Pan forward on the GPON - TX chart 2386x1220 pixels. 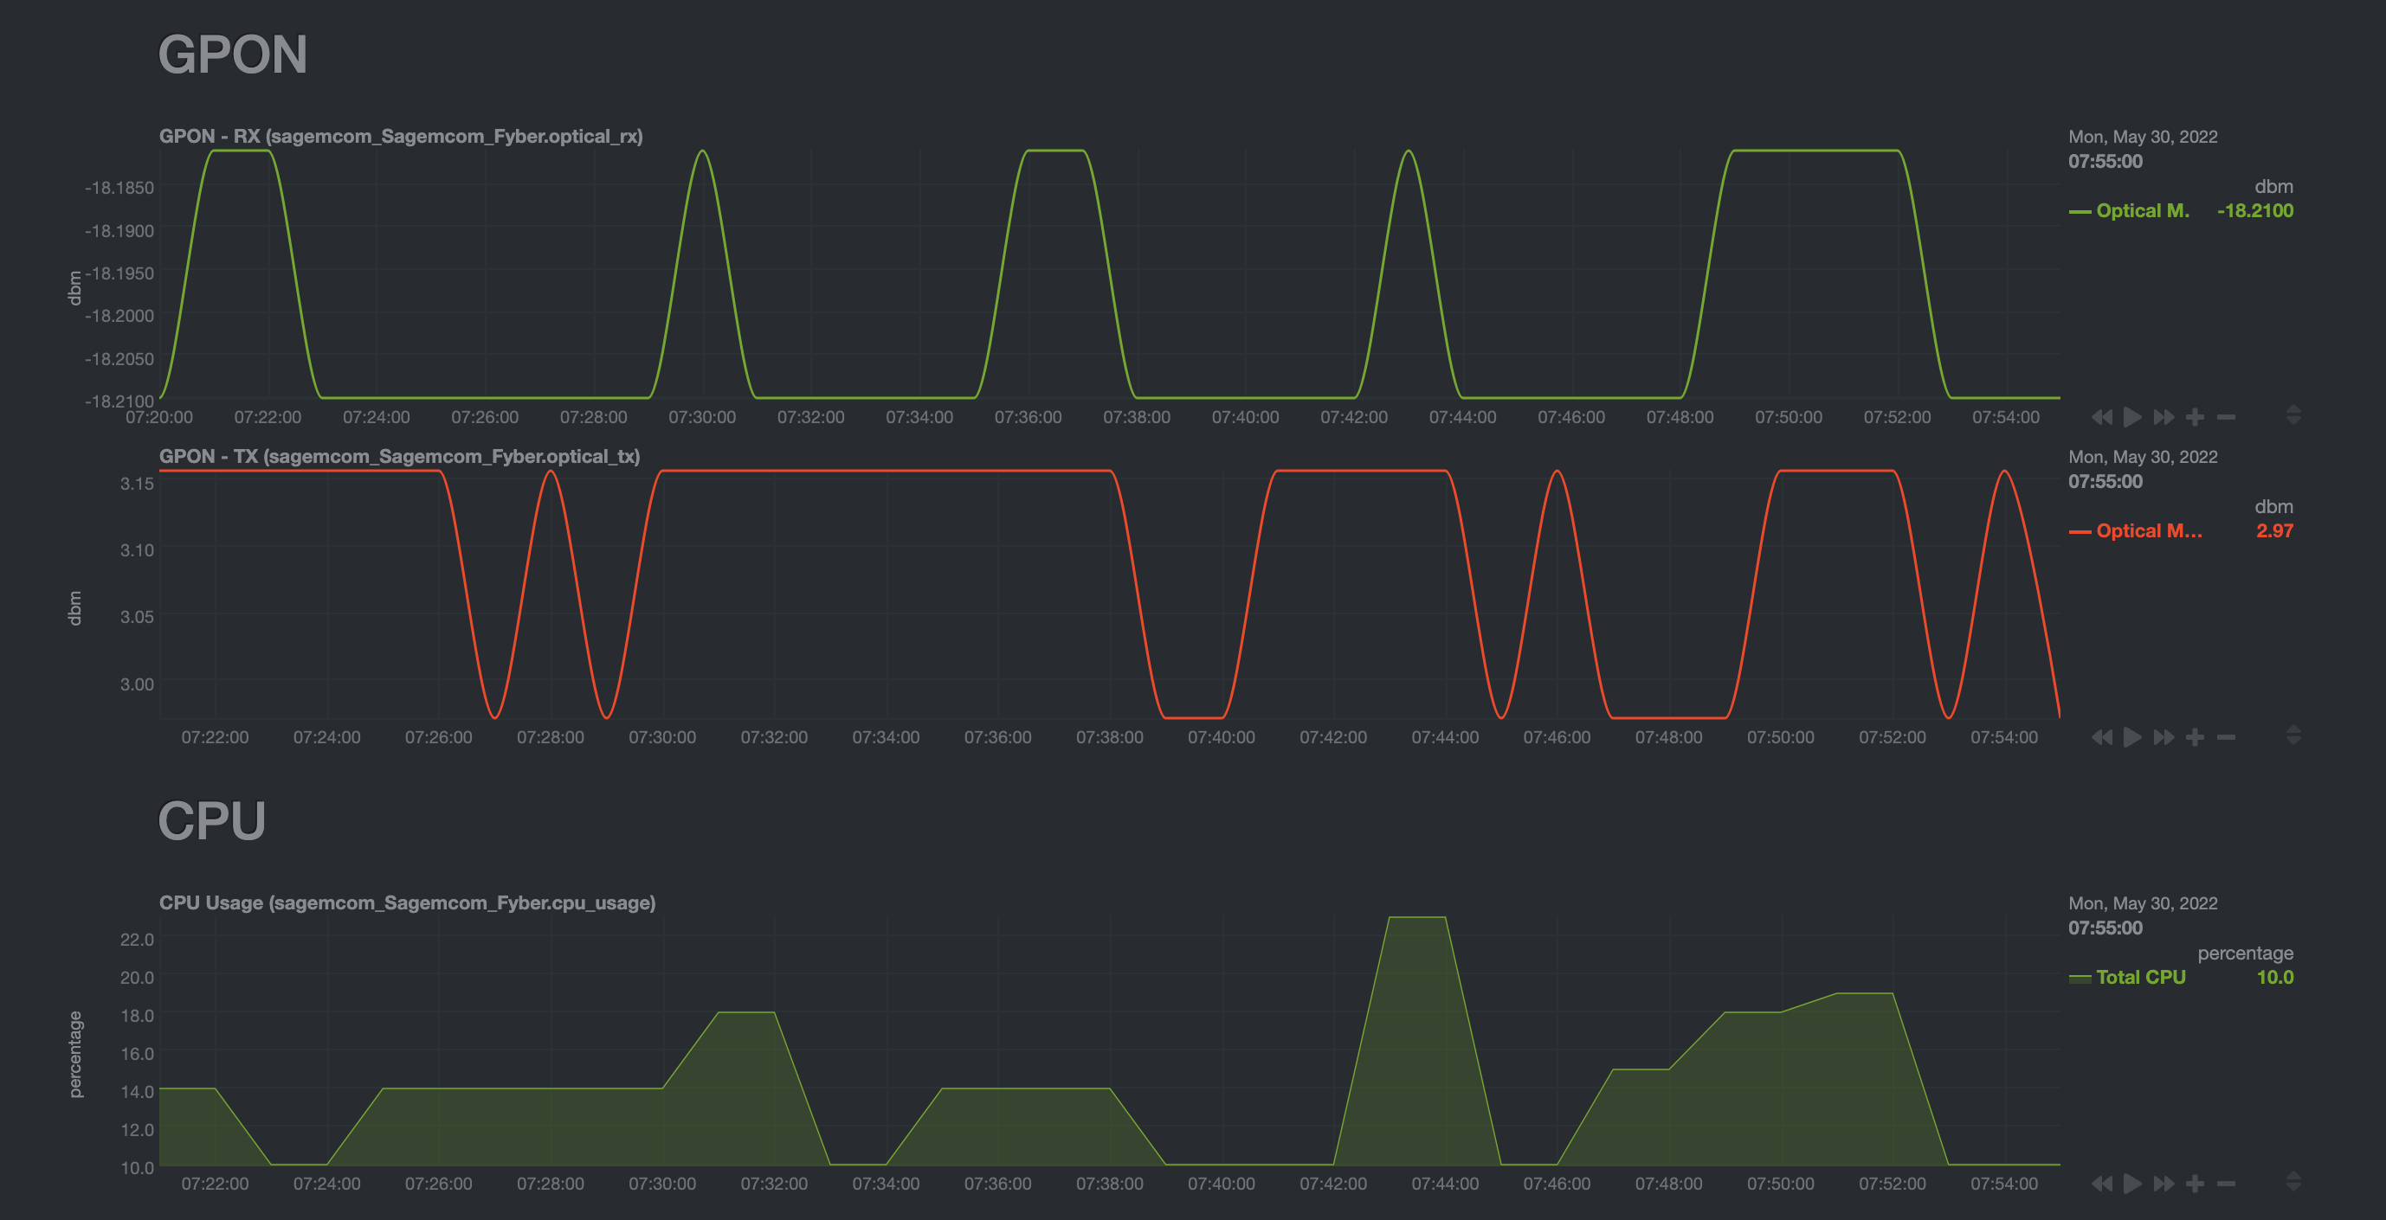coord(2164,737)
